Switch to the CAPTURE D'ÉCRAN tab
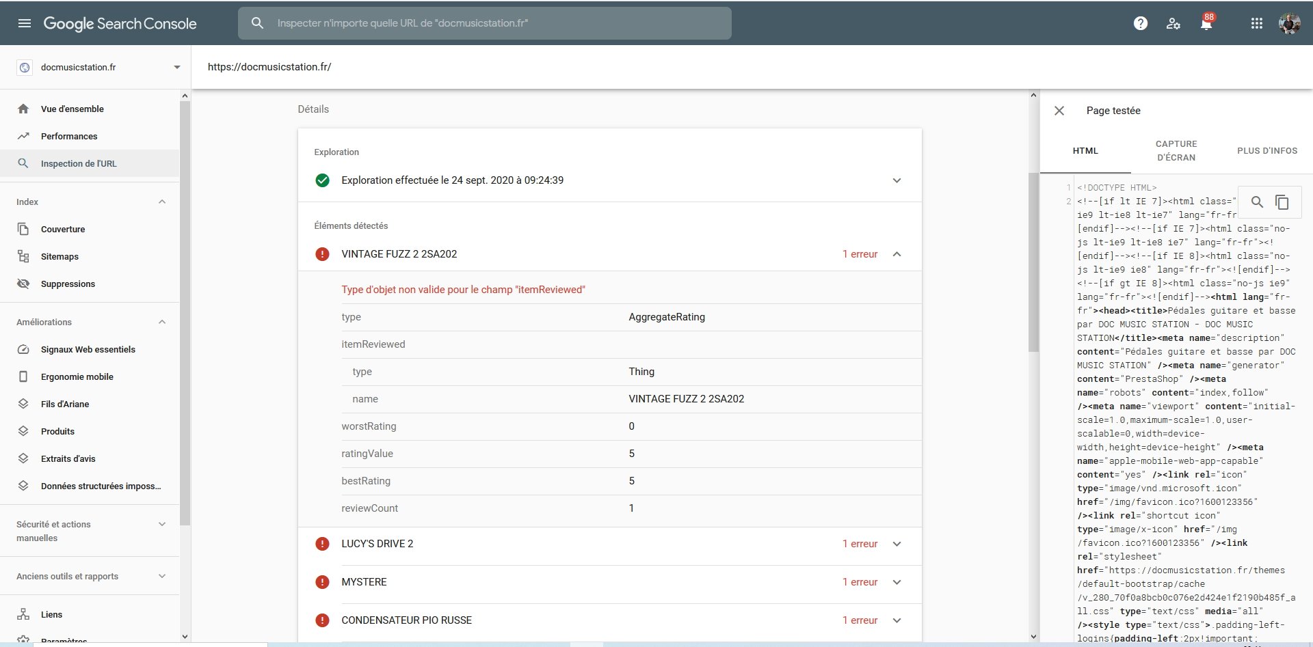This screenshot has height=647, width=1313. coord(1176,150)
